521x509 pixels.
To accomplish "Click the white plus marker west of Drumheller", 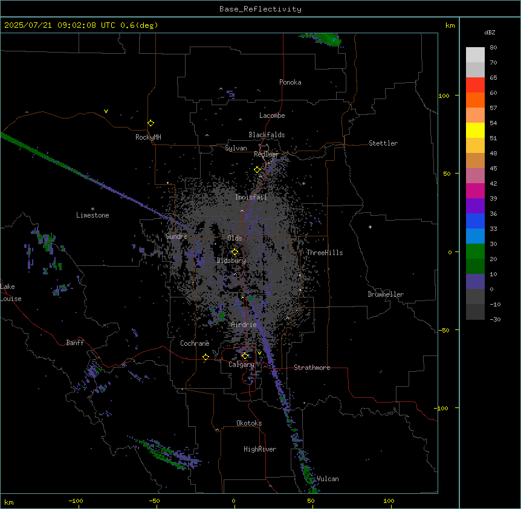I will point(370,227).
